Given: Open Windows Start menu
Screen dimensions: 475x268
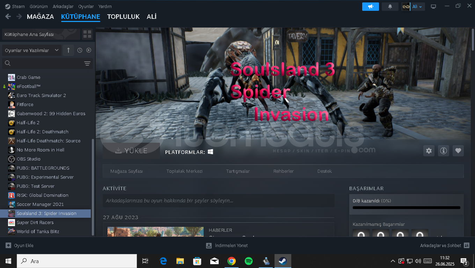Looking at the screenshot, I should [x=8, y=261].
